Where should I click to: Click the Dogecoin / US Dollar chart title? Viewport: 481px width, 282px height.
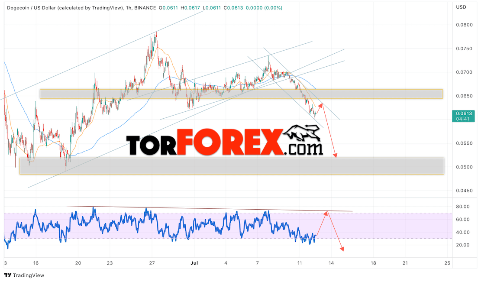click(65, 8)
